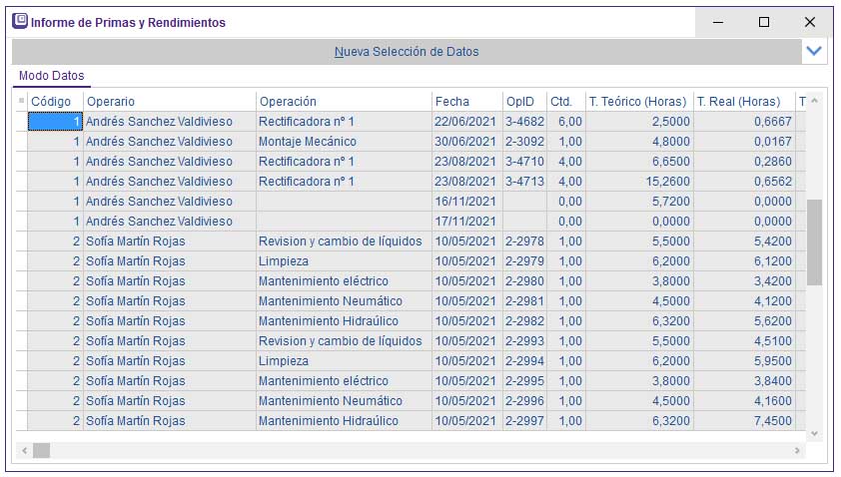Screen dimensions: 841x477
Task: Click the Fecha column header
Action: [x=465, y=101]
